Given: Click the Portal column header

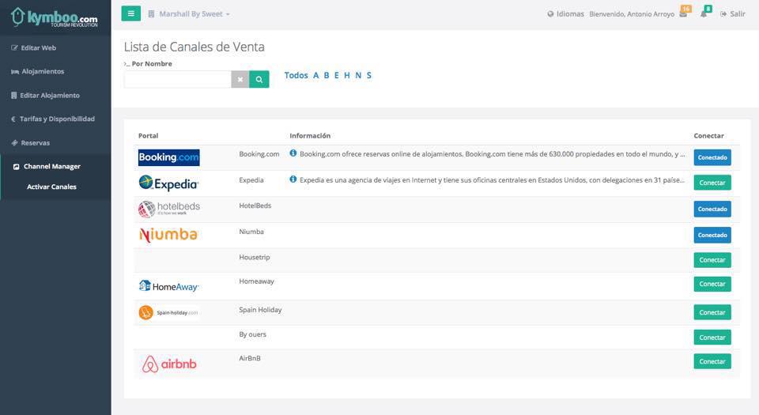Looking at the screenshot, I should pyautogui.click(x=148, y=136).
